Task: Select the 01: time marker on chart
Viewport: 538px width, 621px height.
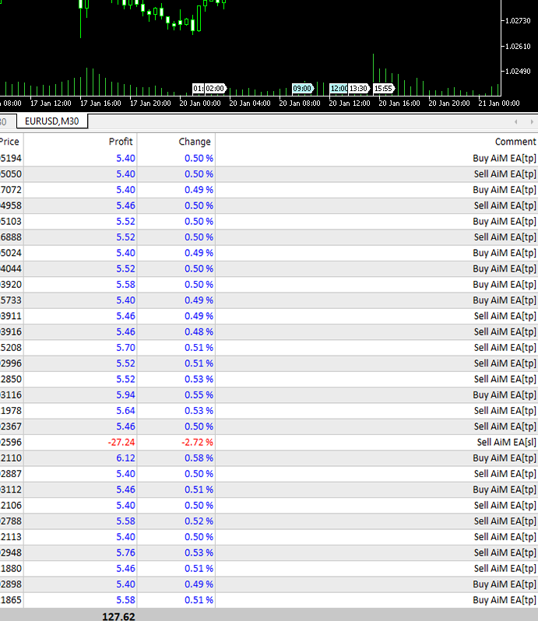Action: 198,88
